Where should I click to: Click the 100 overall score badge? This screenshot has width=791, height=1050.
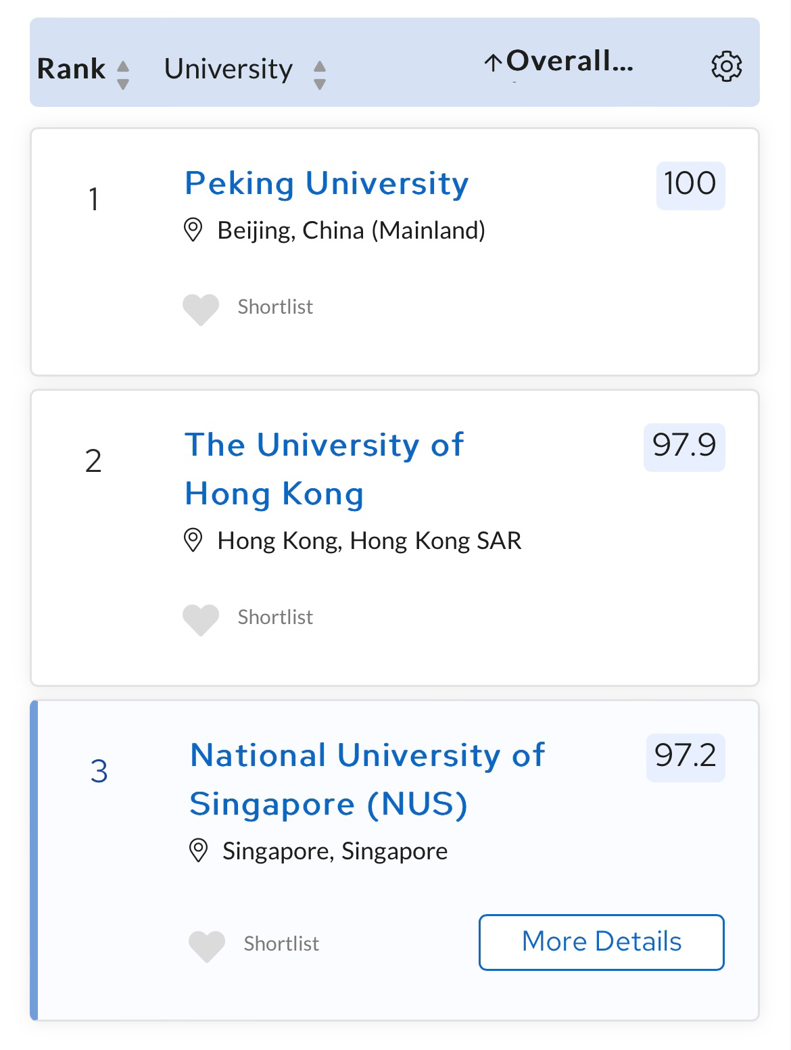[x=690, y=185]
